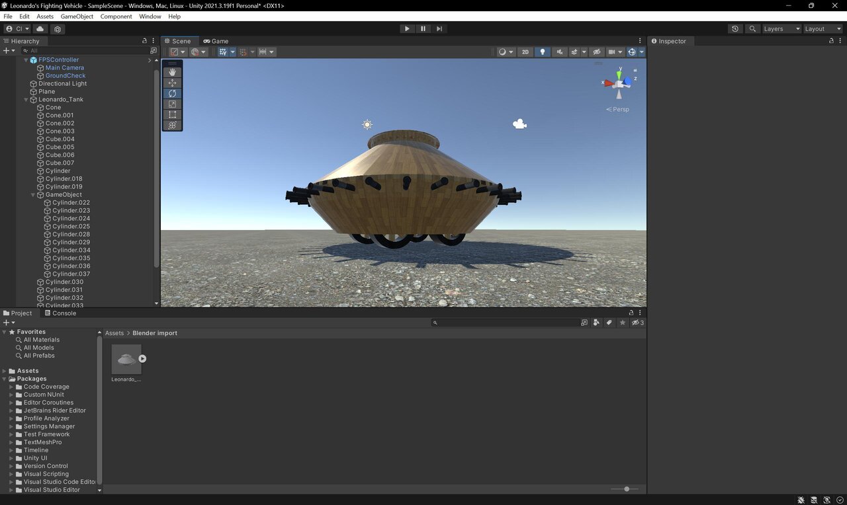Click the Hierarchy search field
Image resolution: width=847 pixels, height=505 pixels.
(x=86, y=51)
